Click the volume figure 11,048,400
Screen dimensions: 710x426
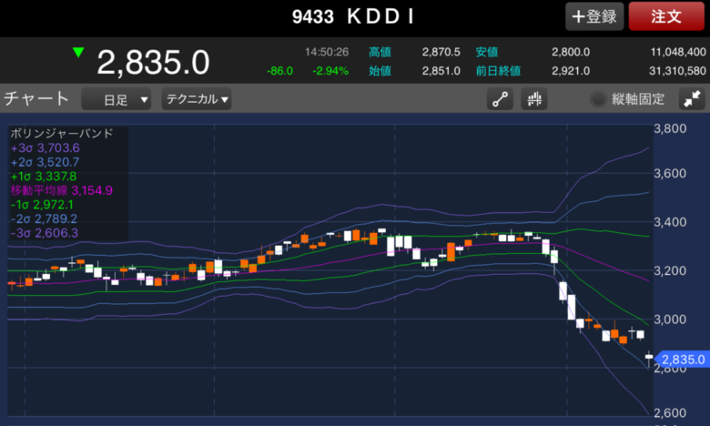tap(678, 52)
